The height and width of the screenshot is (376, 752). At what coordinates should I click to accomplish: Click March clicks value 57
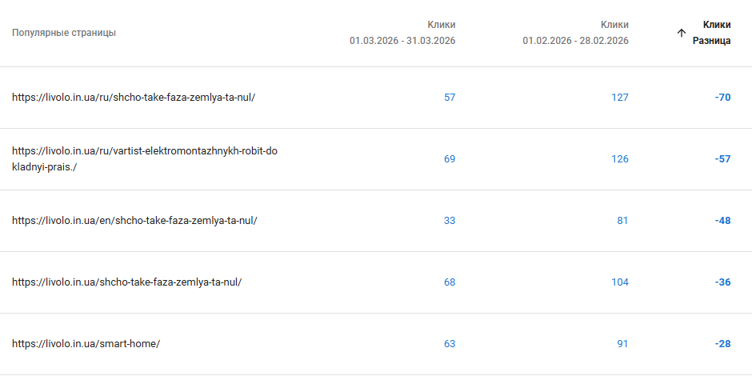tap(450, 98)
